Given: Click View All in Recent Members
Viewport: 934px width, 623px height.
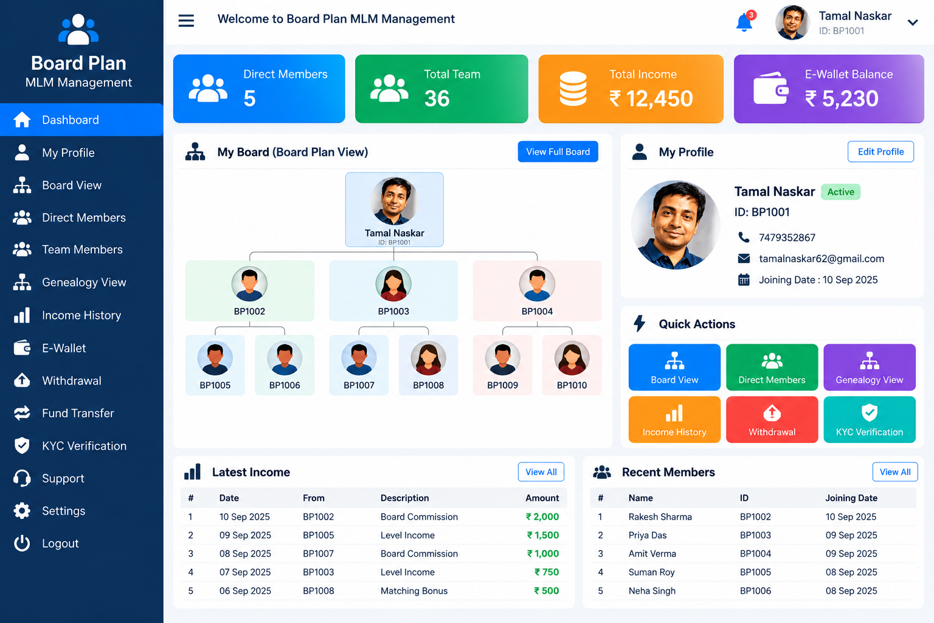Looking at the screenshot, I should pos(895,472).
